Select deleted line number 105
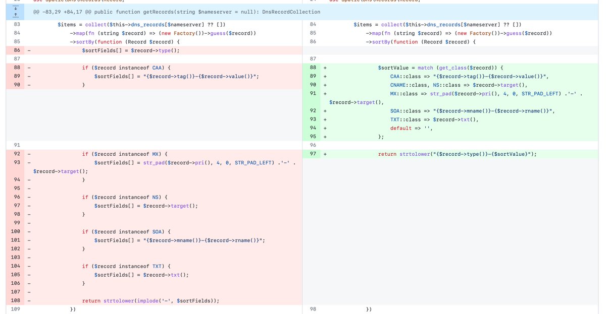606x314 pixels. coord(17,275)
